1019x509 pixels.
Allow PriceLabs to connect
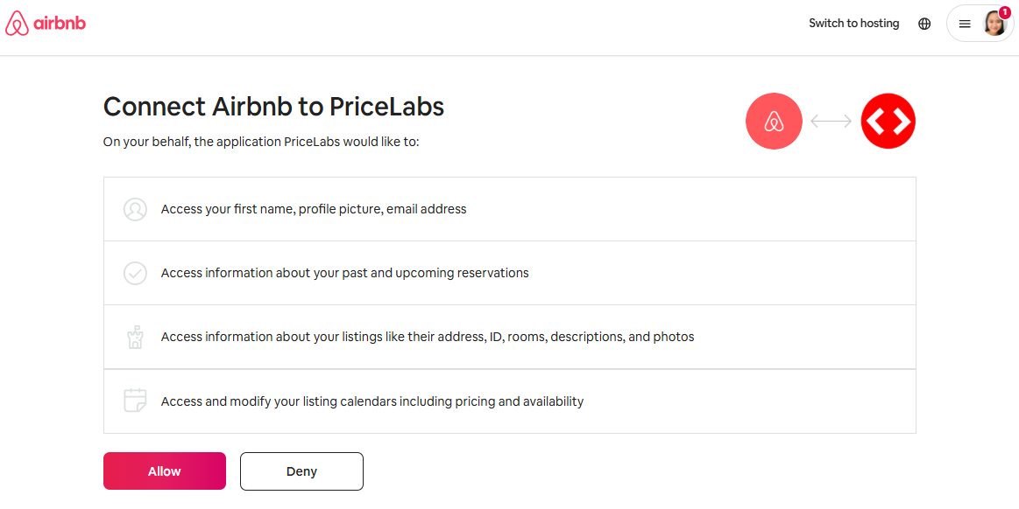(x=165, y=471)
